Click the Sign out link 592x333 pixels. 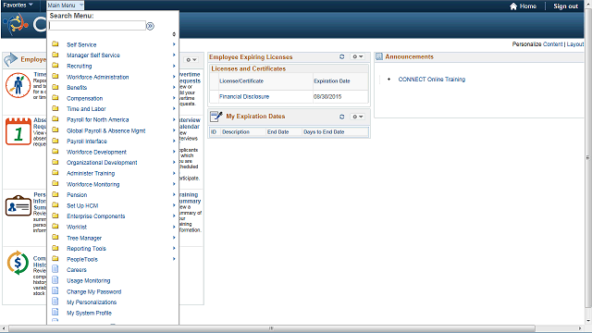[x=565, y=6]
